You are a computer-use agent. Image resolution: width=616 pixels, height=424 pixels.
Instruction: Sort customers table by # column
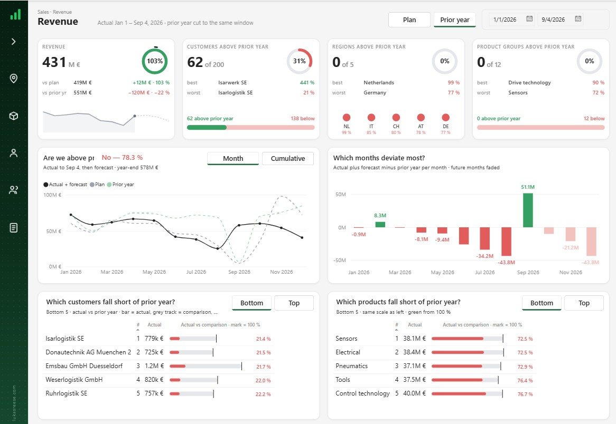pyautogui.click(x=138, y=325)
